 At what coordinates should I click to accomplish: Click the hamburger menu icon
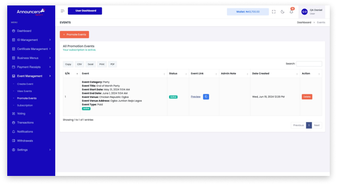click(x=62, y=11)
